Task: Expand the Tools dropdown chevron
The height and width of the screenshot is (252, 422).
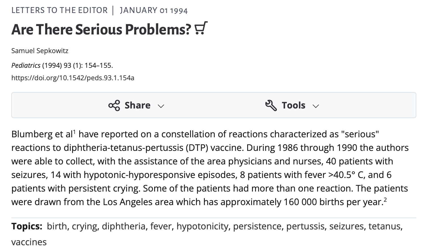Action: tap(316, 106)
